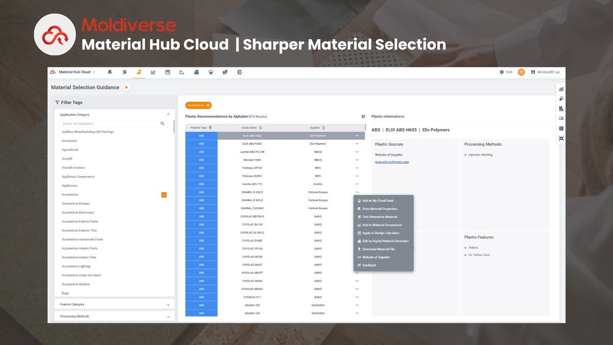Click the results table vertical scrollbar
The height and width of the screenshot is (345, 613).
click(x=365, y=128)
